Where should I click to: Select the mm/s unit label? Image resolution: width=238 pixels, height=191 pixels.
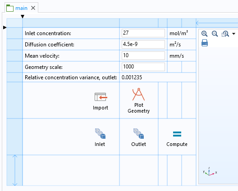(177, 56)
